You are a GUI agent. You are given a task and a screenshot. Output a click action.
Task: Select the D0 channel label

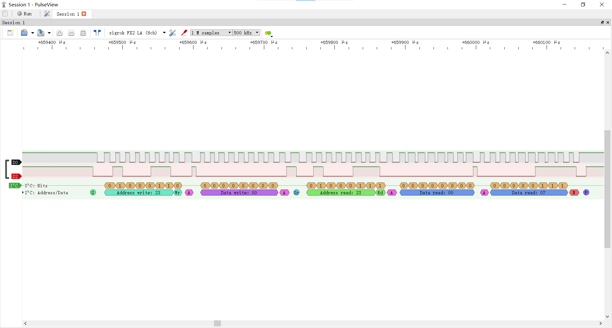[16, 162]
